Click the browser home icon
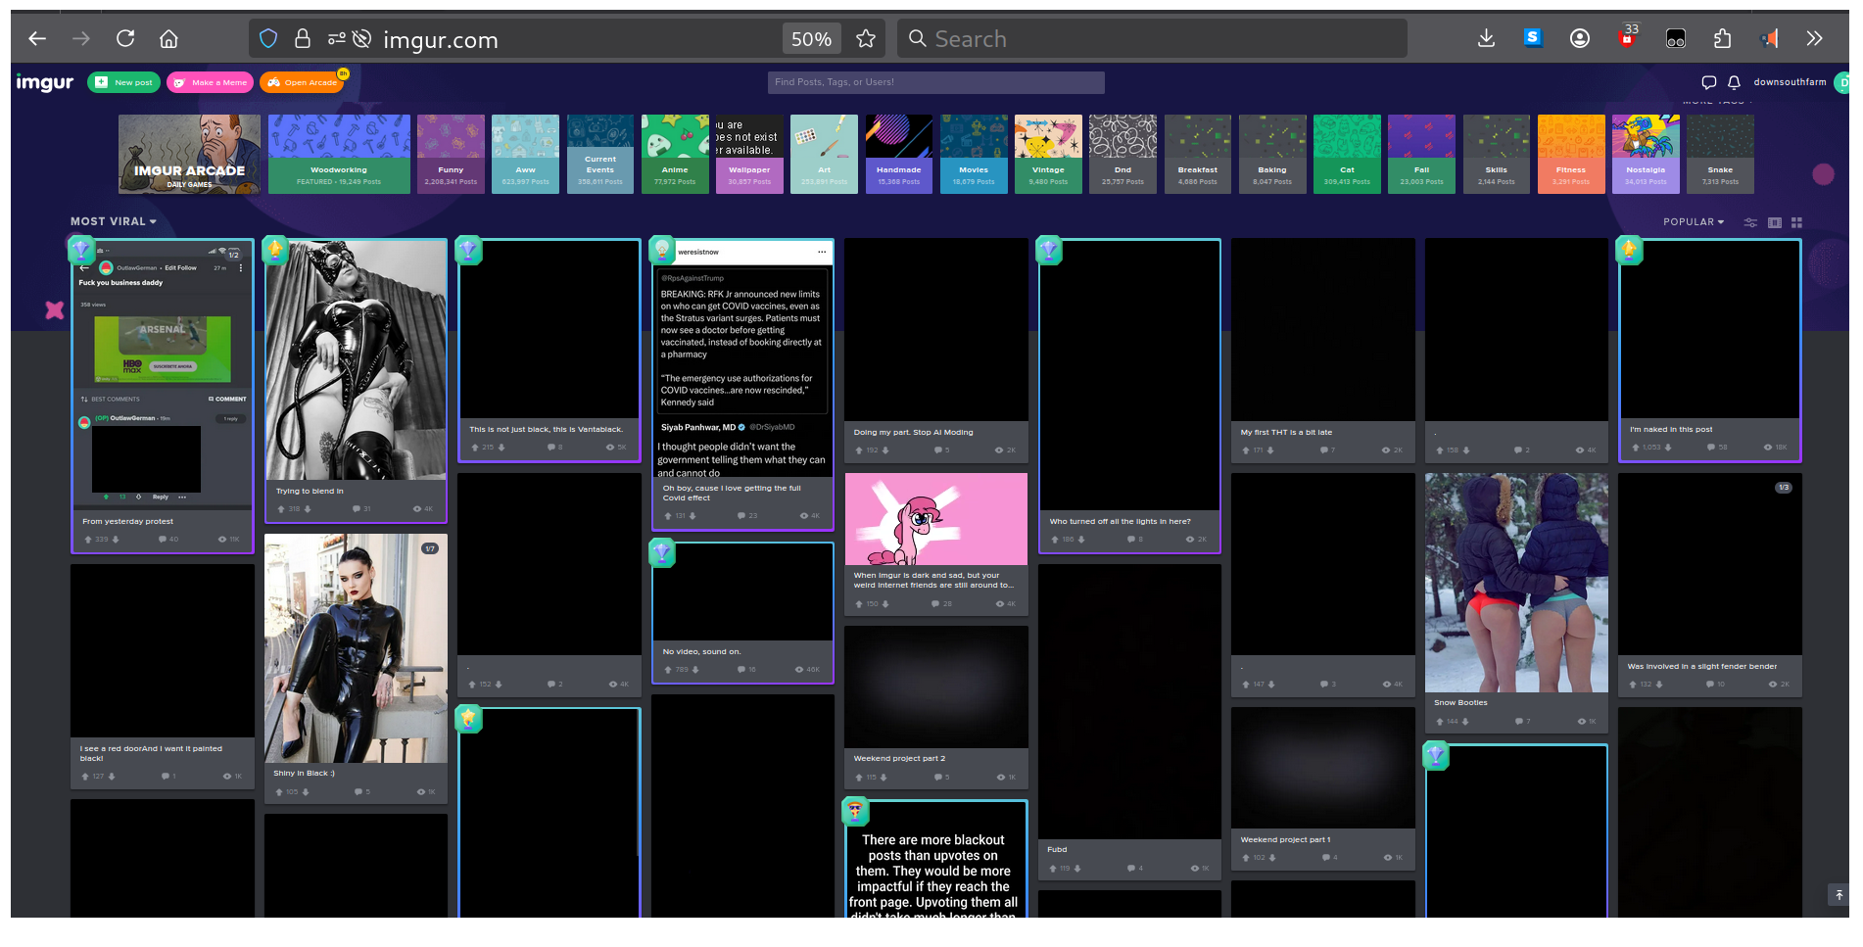This screenshot has width=1863, height=947. [168, 39]
